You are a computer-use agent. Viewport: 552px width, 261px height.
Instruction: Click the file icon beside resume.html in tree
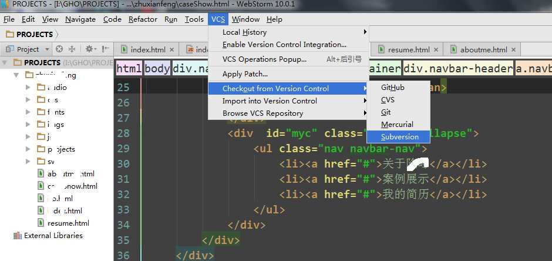42,223
